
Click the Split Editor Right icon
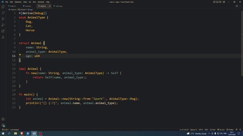(x=237, y=6)
